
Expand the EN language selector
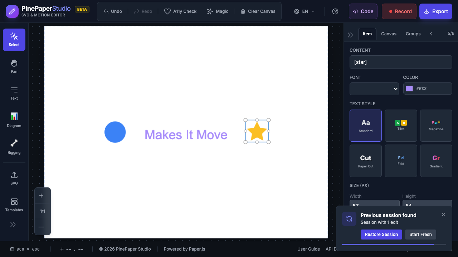[x=304, y=11]
